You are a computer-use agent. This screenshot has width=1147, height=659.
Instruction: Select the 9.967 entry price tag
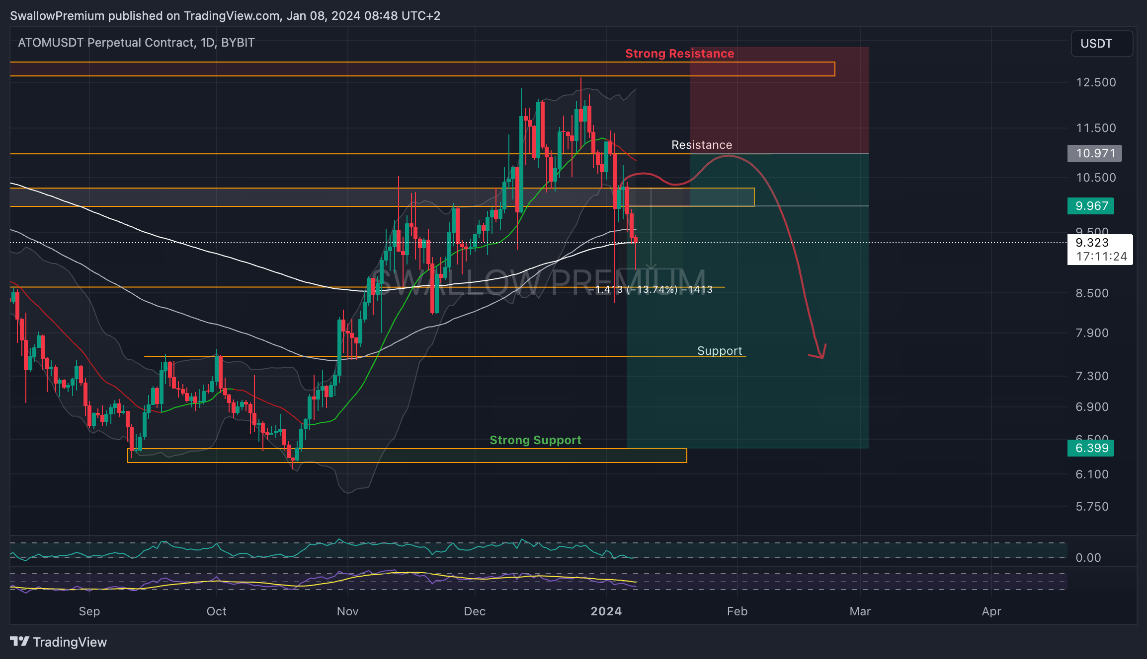pyautogui.click(x=1091, y=206)
